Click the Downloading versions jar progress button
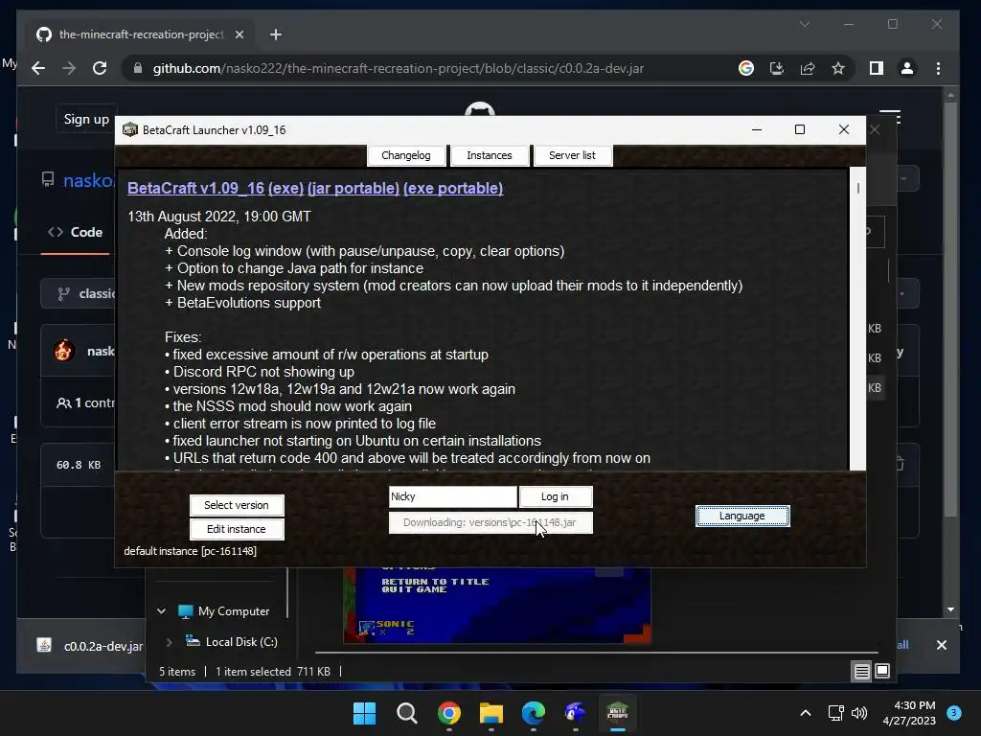Screen dimensions: 981x736 pos(490,522)
